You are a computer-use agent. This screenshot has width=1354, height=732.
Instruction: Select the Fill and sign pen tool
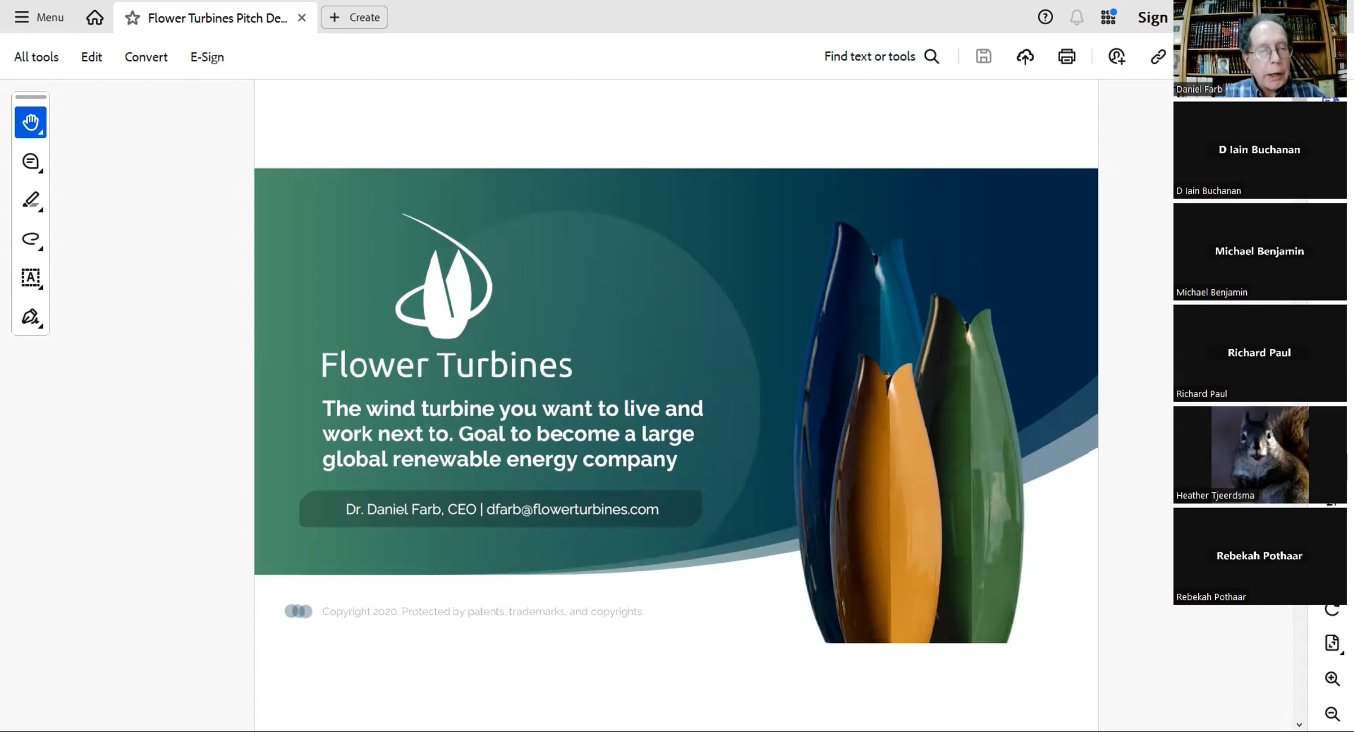point(30,317)
